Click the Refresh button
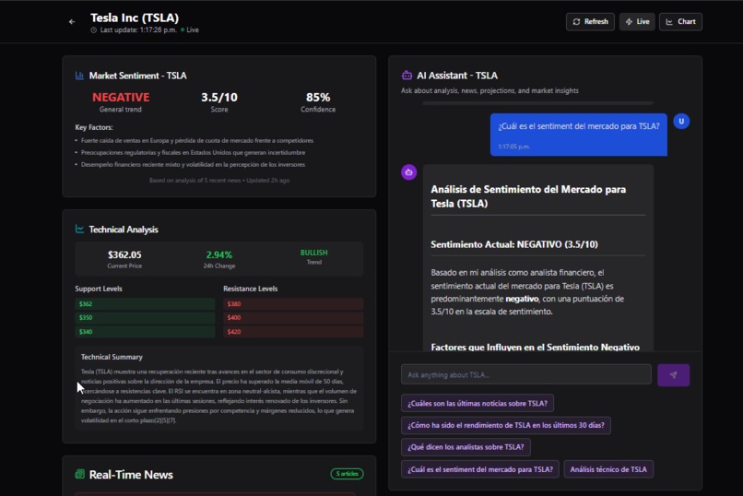 [x=590, y=22]
